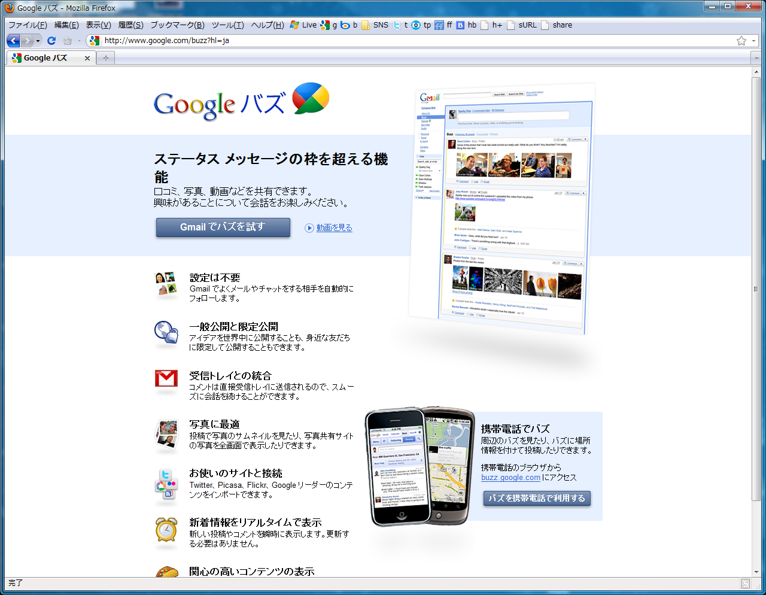Click the globe lock icon for 一般公開と限定公開
Viewport: 766px width, 595px height.
tap(166, 333)
